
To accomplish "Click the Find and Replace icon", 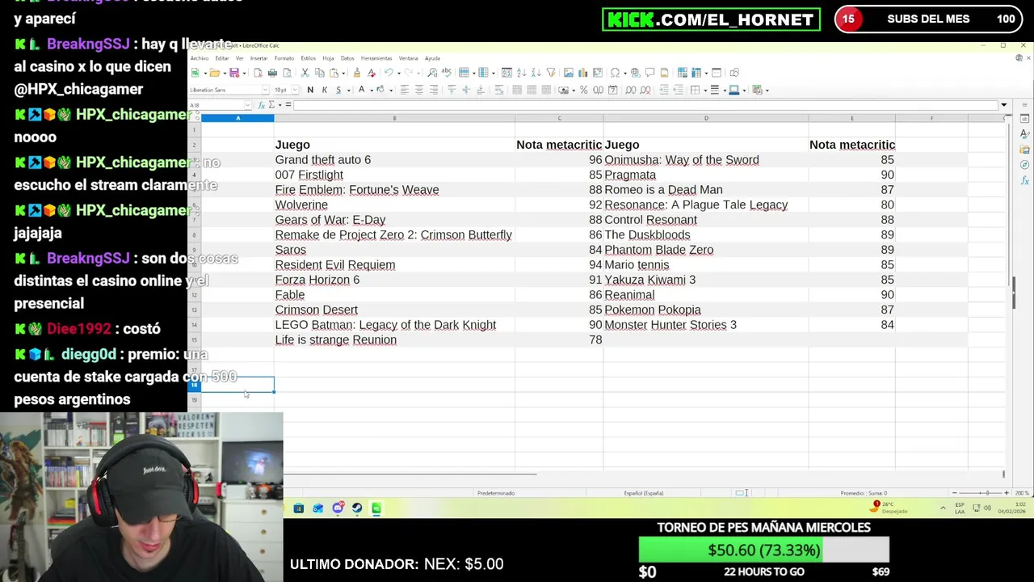I will tap(432, 73).
